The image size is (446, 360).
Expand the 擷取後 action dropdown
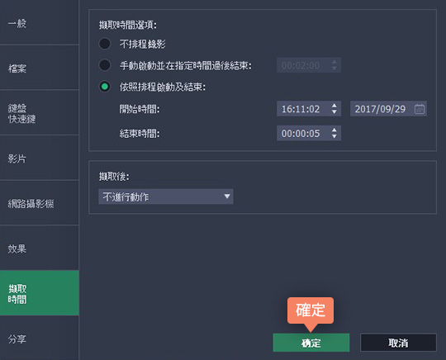click(x=166, y=197)
